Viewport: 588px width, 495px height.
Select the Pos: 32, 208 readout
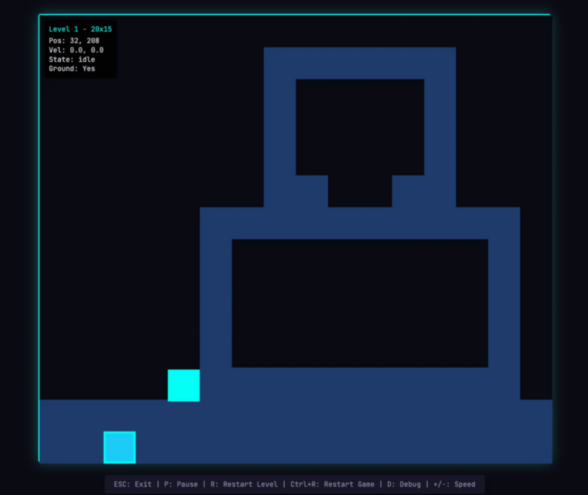[x=74, y=40]
